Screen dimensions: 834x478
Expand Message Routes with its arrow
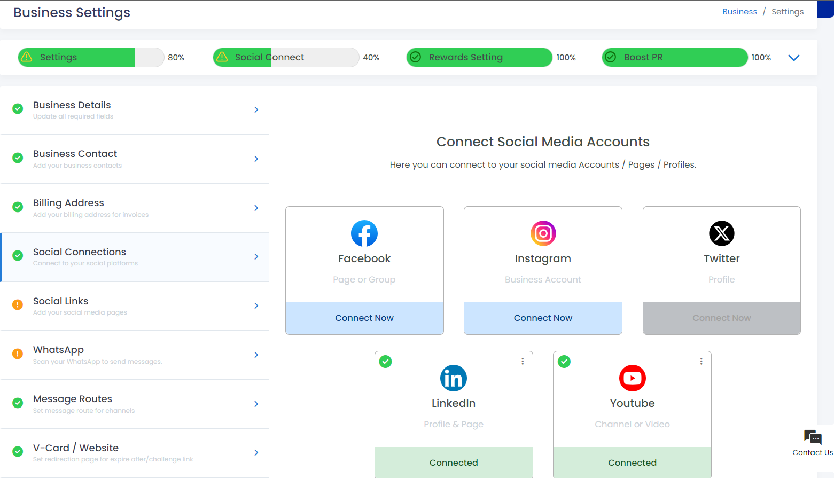pyautogui.click(x=256, y=404)
